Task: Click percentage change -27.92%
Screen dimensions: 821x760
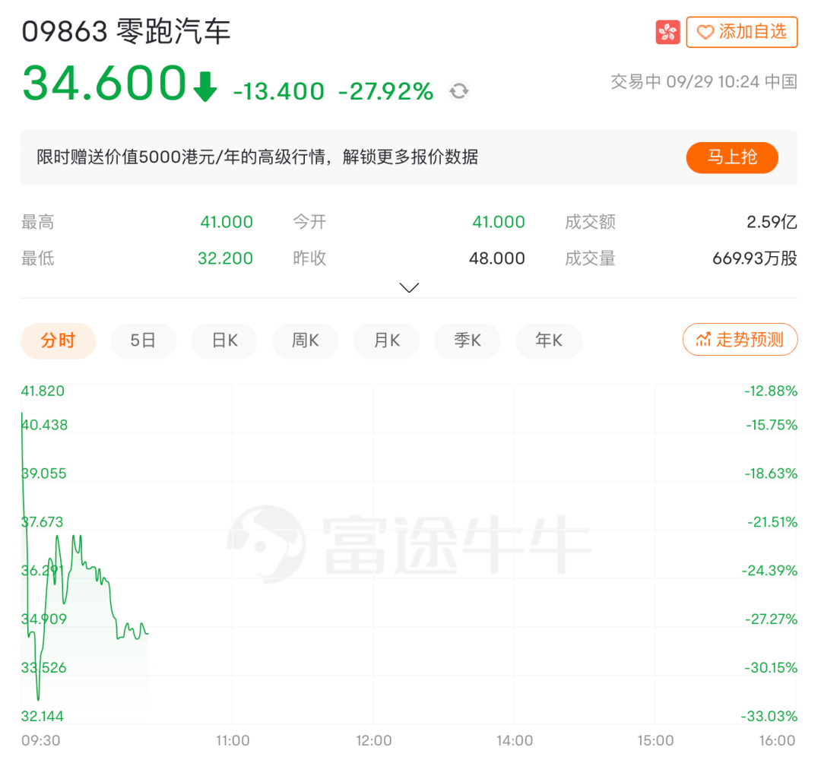Action: (386, 92)
